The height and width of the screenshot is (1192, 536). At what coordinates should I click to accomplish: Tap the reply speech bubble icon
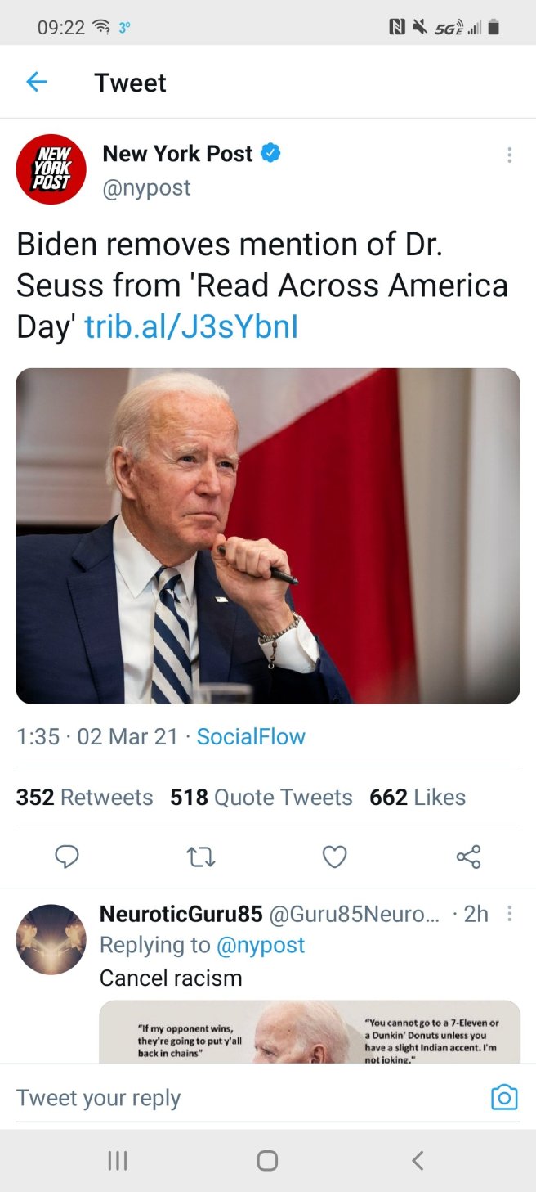(x=67, y=857)
